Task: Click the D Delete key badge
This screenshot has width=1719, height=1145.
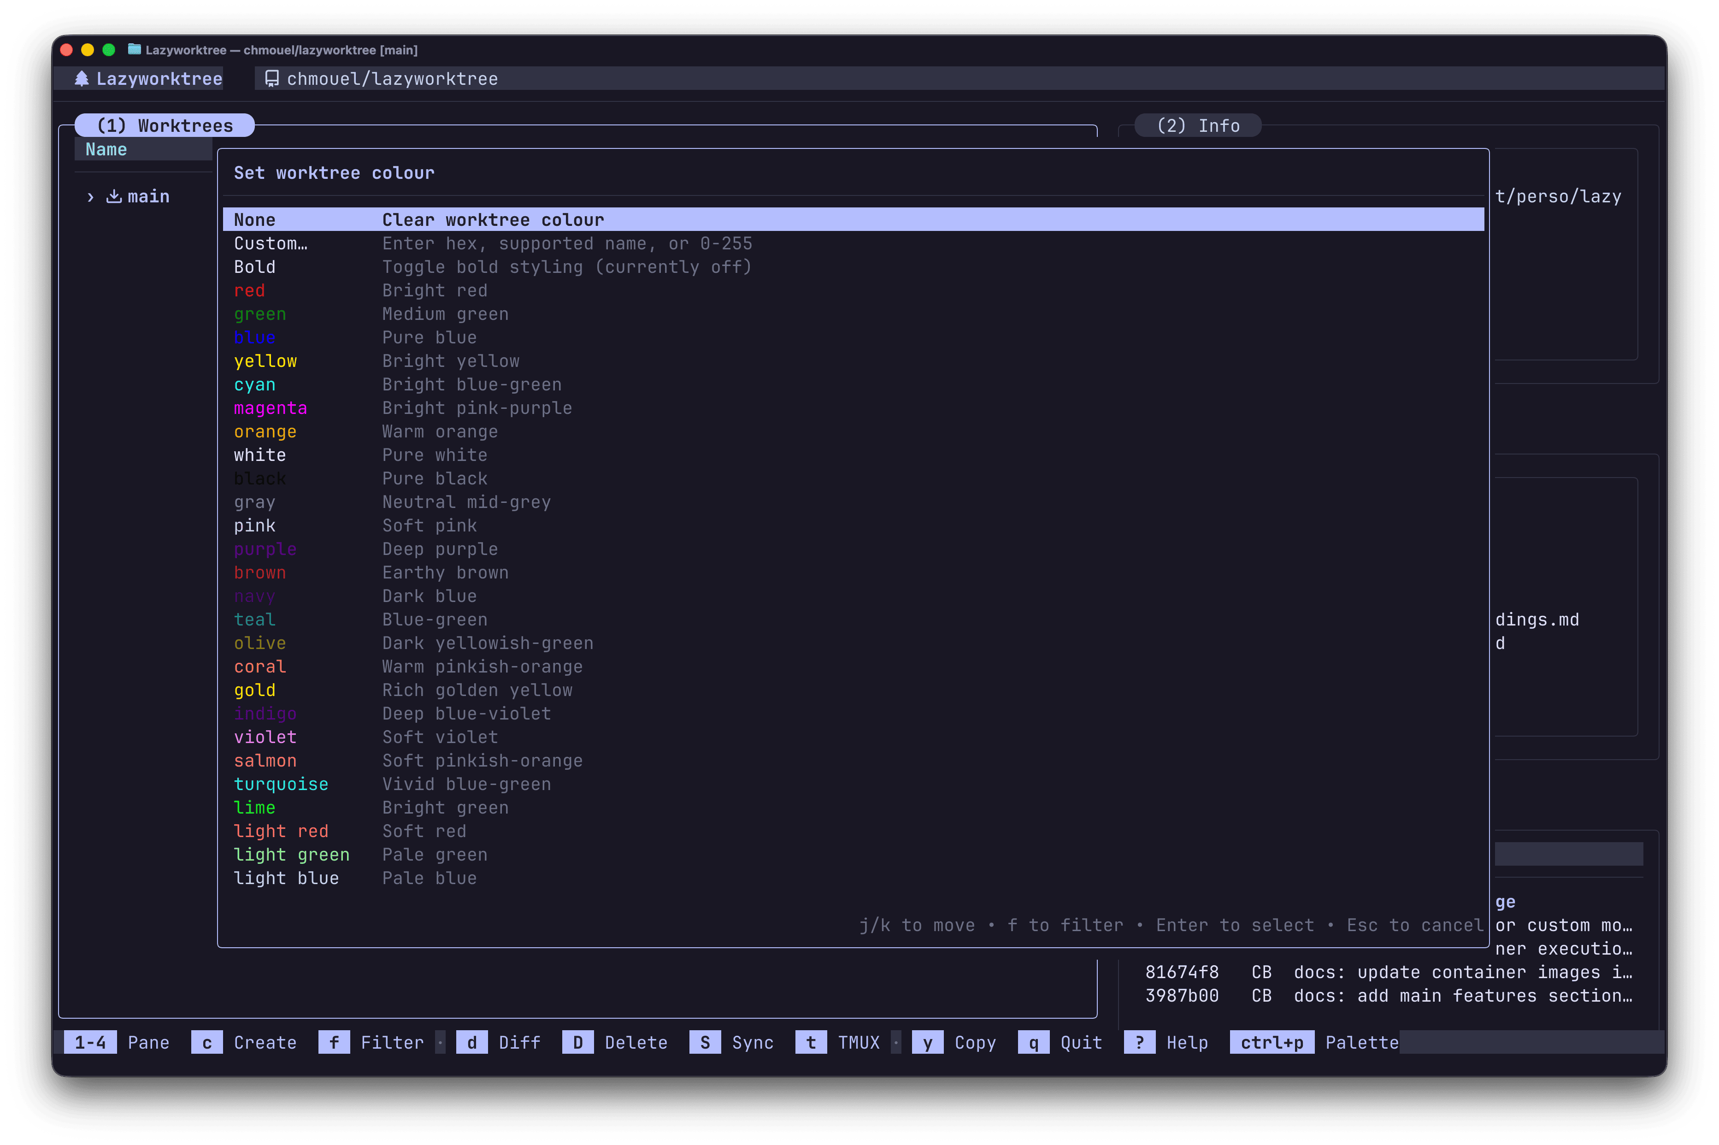Action: [577, 1042]
